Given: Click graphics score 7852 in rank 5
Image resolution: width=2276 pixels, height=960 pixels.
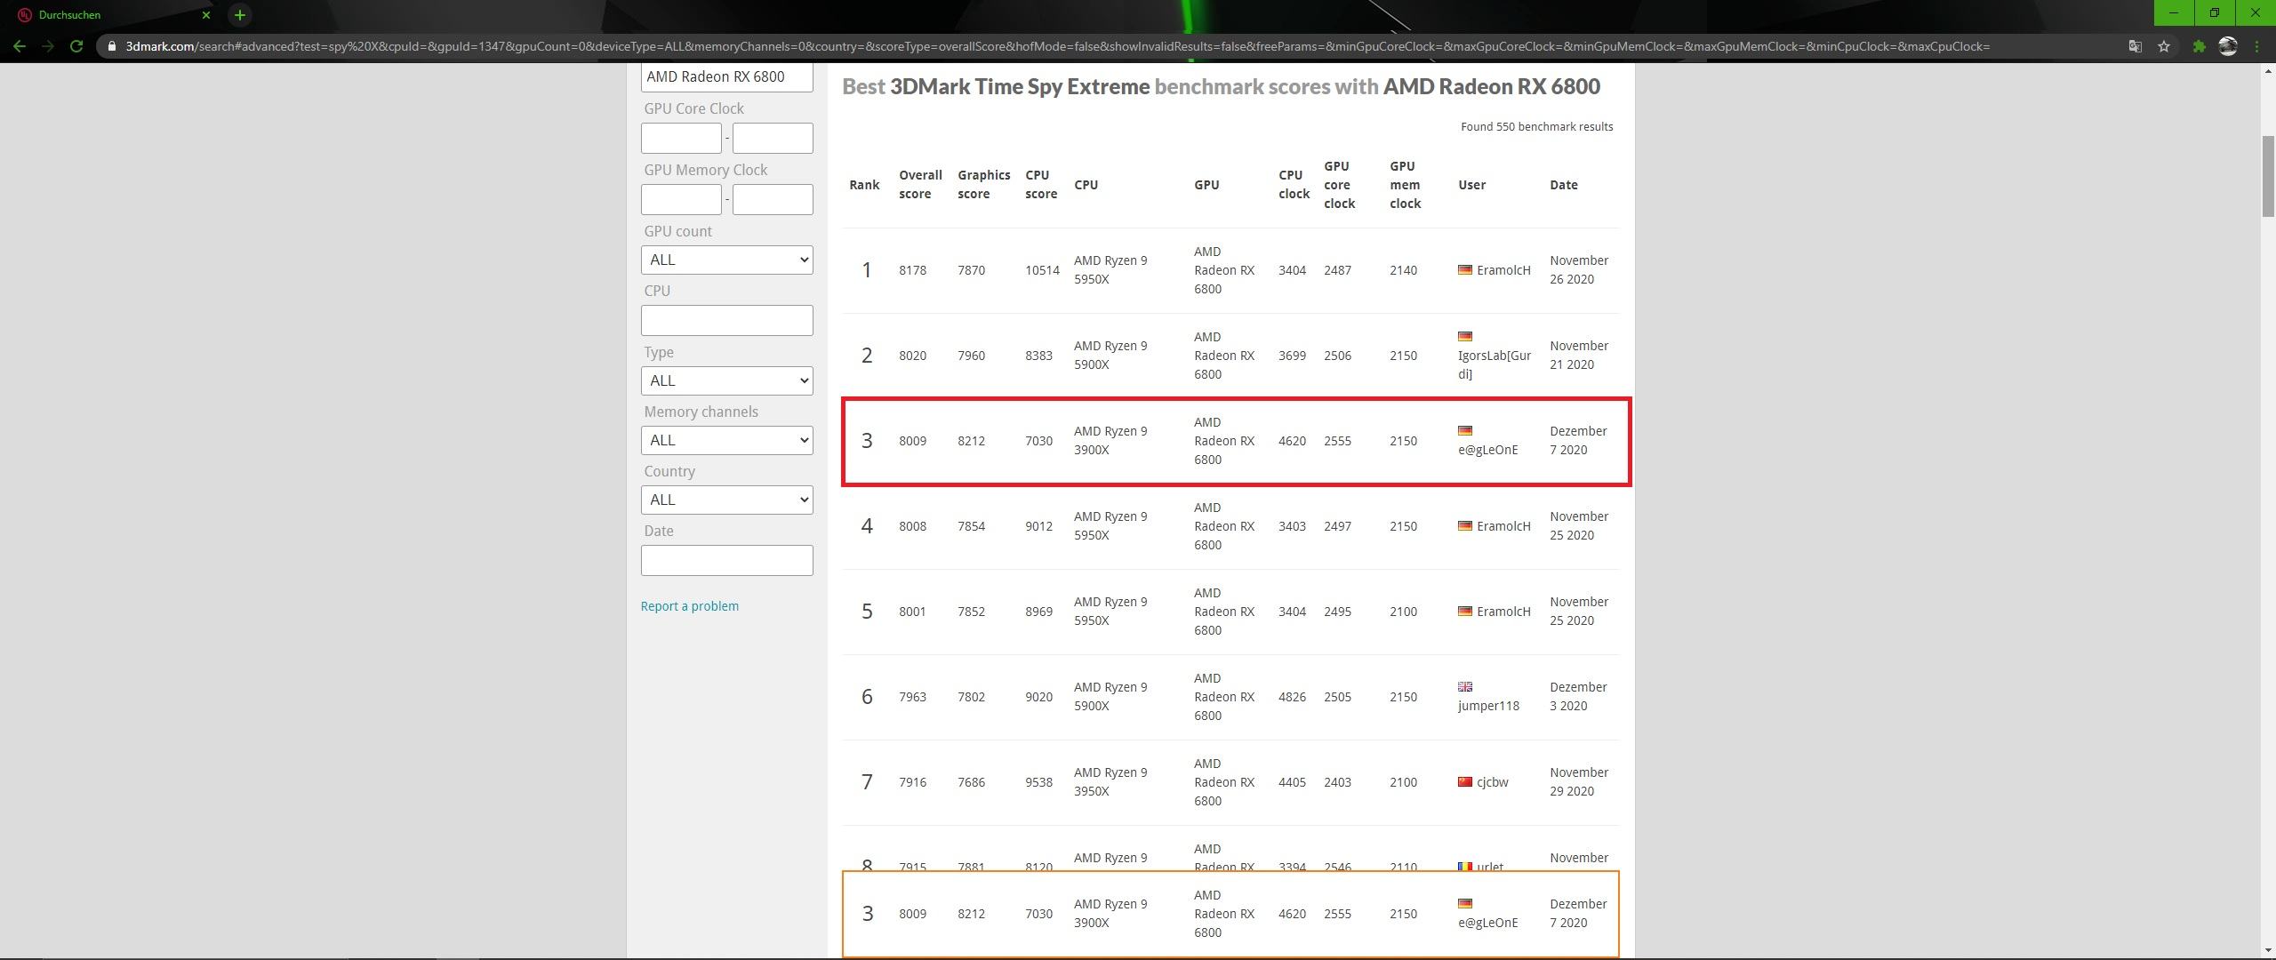Looking at the screenshot, I should point(971,612).
